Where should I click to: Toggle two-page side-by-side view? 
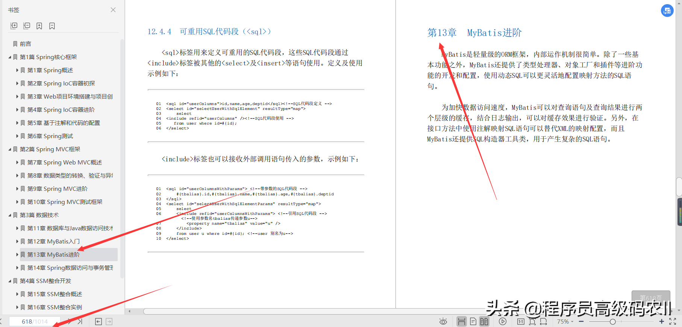point(484,321)
